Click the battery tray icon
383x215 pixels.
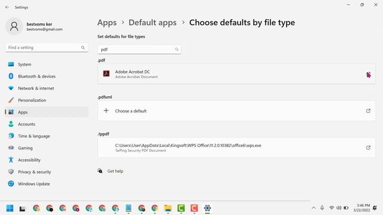346,208
